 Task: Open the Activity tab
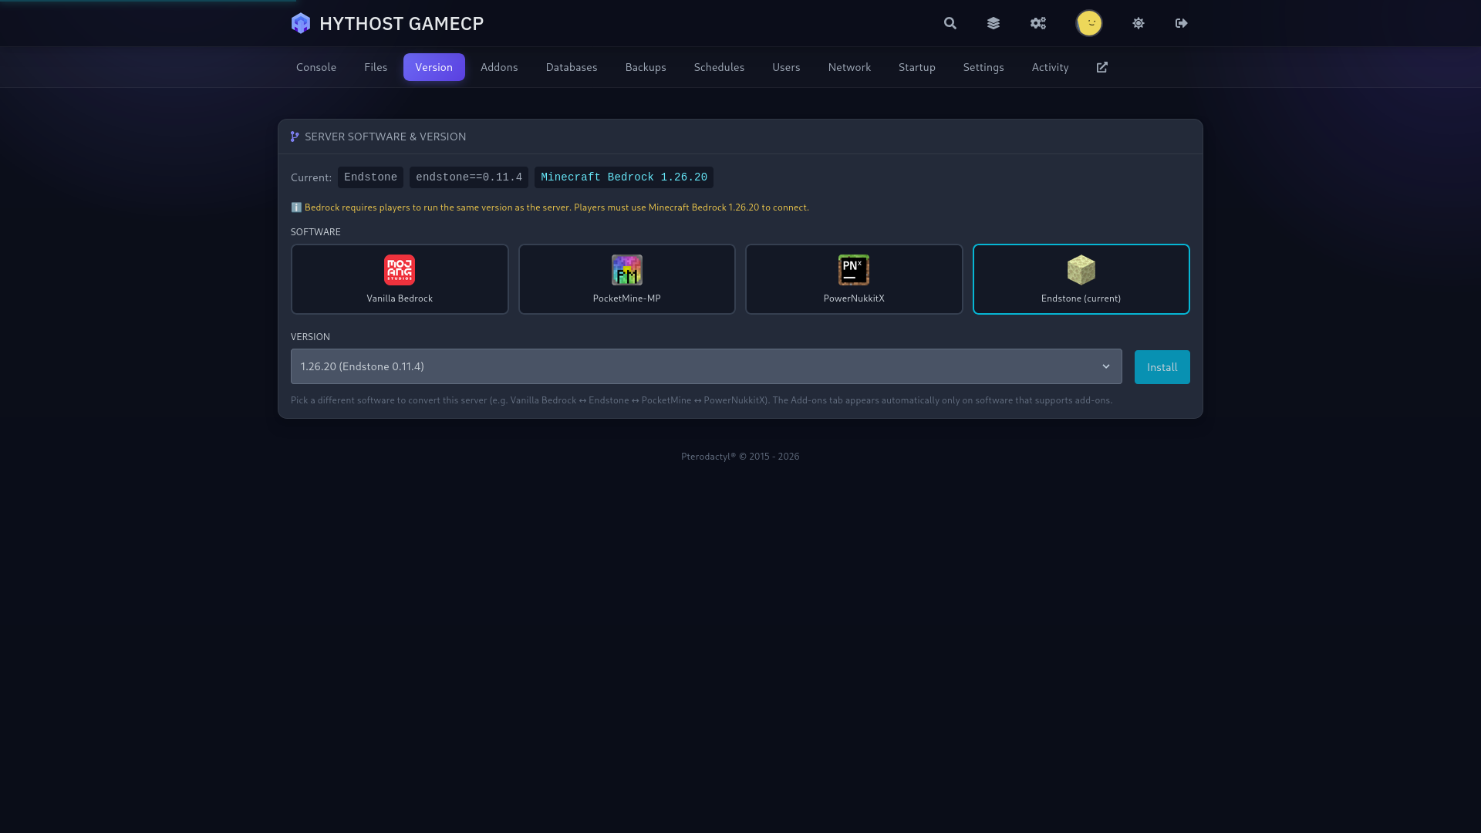(1051, 67)
